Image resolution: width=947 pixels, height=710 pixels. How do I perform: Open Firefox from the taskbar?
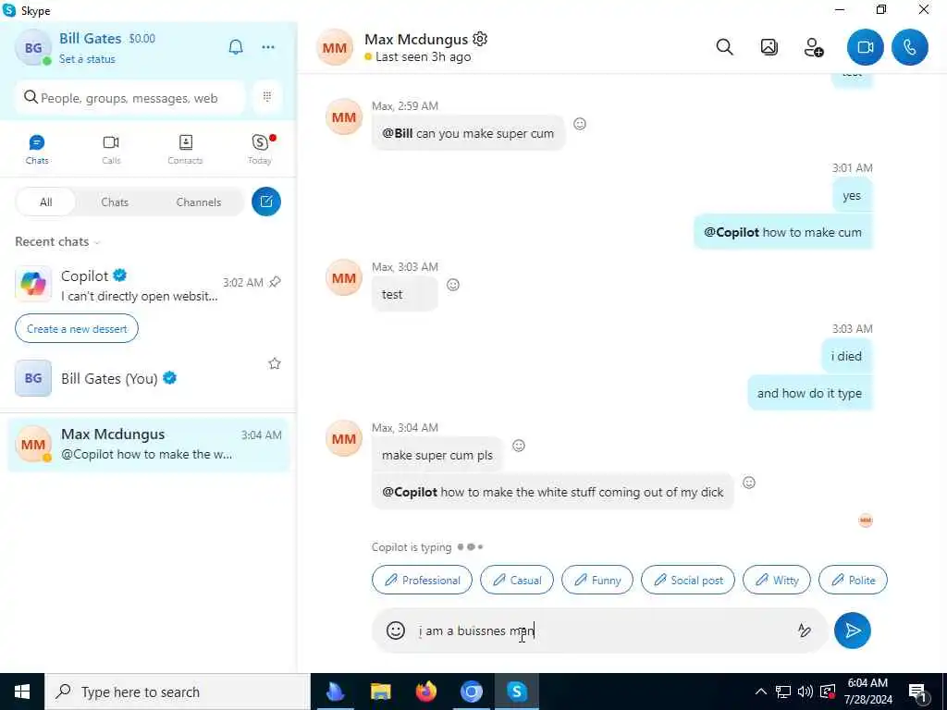(425, 692)
